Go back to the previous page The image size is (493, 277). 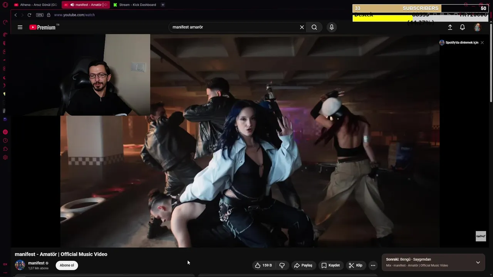pyautogui.click(x=15, y=15)
